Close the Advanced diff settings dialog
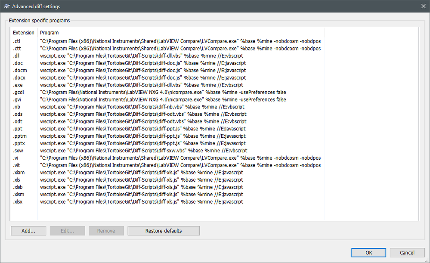 (424, 6)
